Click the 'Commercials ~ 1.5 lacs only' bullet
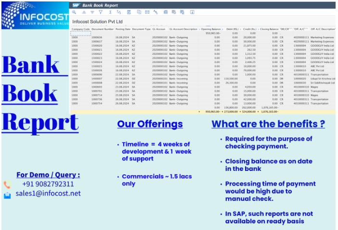 (156, 180)
